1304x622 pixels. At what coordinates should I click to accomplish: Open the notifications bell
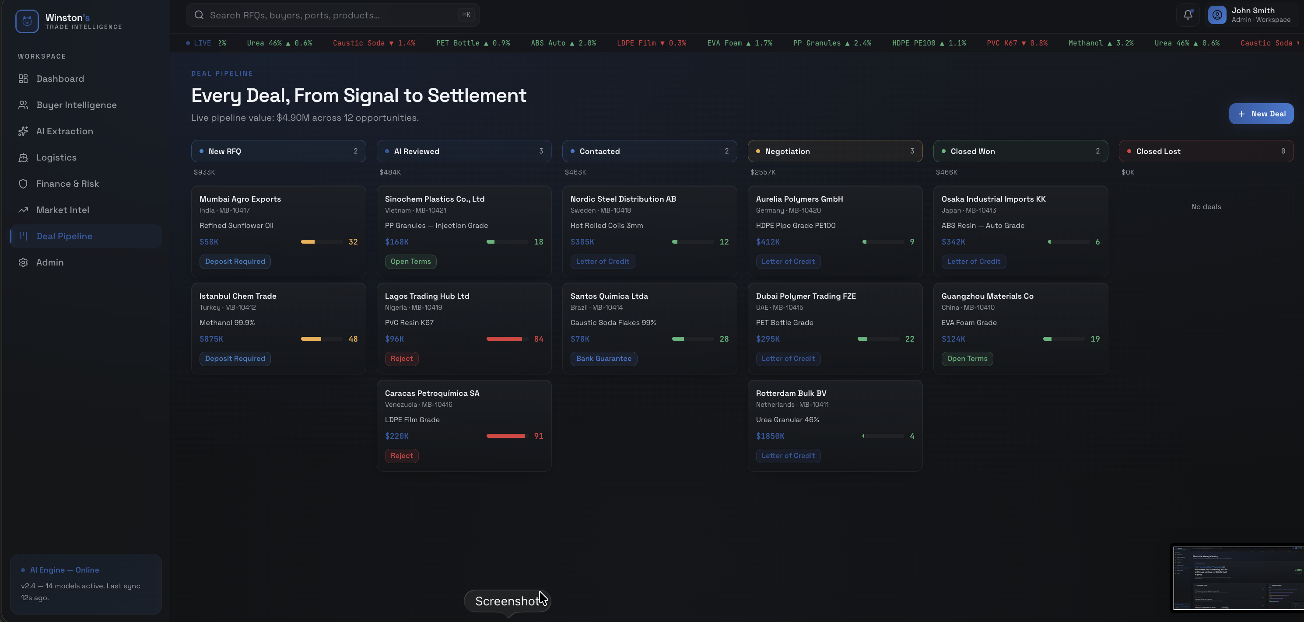[x=1188, y=15]
